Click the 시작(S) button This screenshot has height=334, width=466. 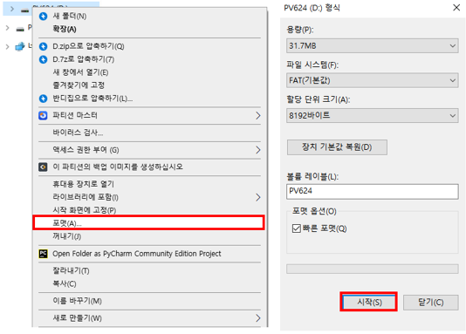coord(369,303)
